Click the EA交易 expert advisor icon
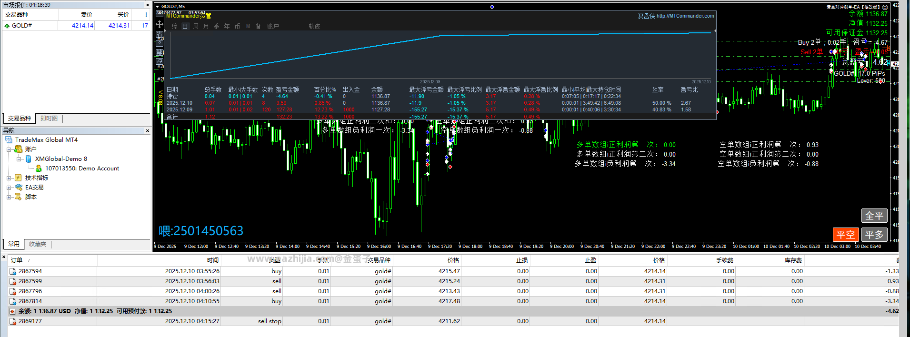Screen dimensions: 910x337 coord(19,187)
